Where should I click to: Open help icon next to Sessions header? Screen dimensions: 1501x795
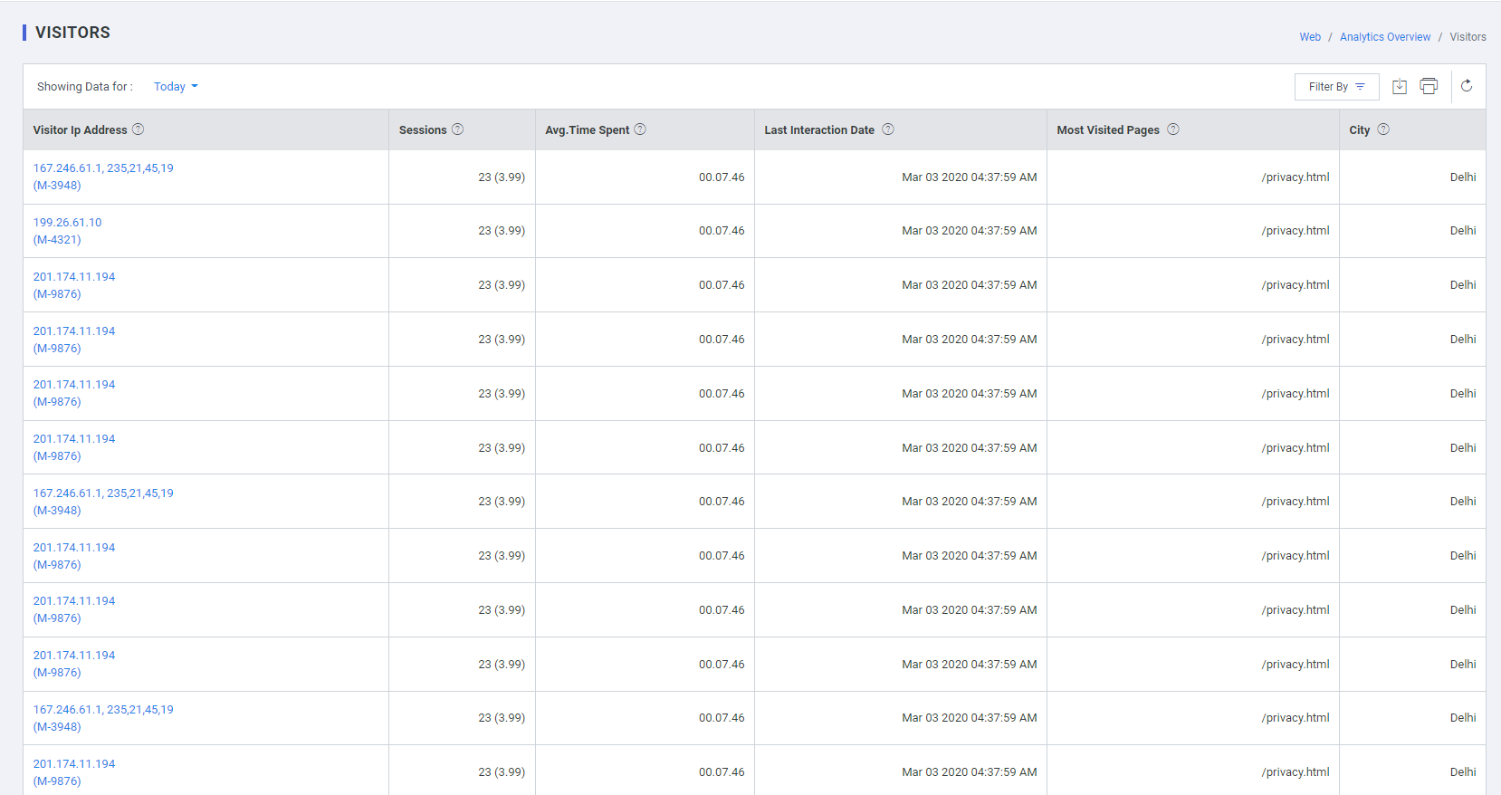tap(458, 129)
